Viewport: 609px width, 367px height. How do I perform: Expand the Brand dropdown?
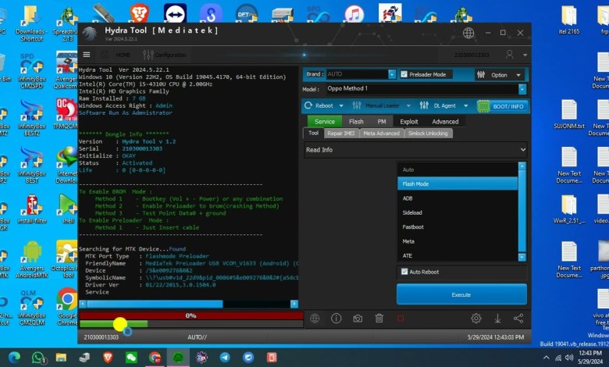(x=392, y=74)
